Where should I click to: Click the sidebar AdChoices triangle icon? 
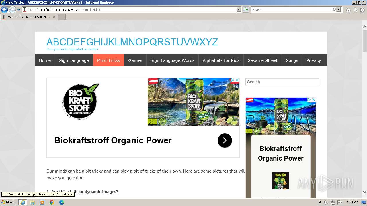tap(309, 100)
